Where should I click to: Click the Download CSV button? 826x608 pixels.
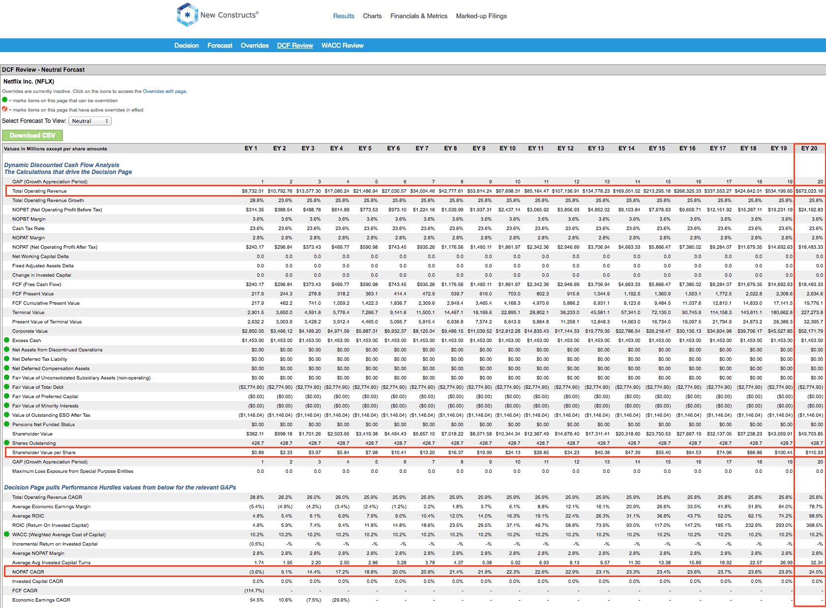coord(32,135)
